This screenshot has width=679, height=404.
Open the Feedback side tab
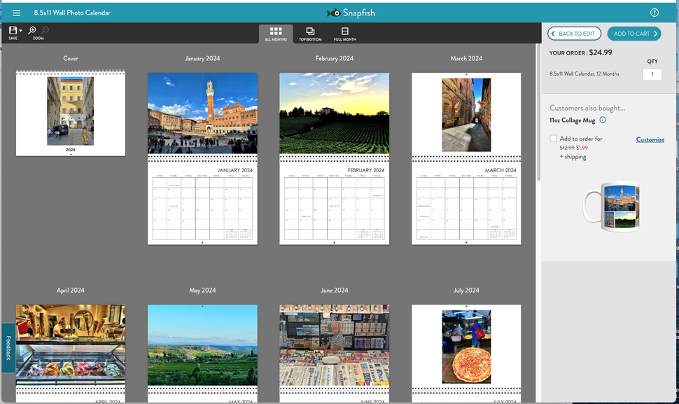[x=7, y=347]
